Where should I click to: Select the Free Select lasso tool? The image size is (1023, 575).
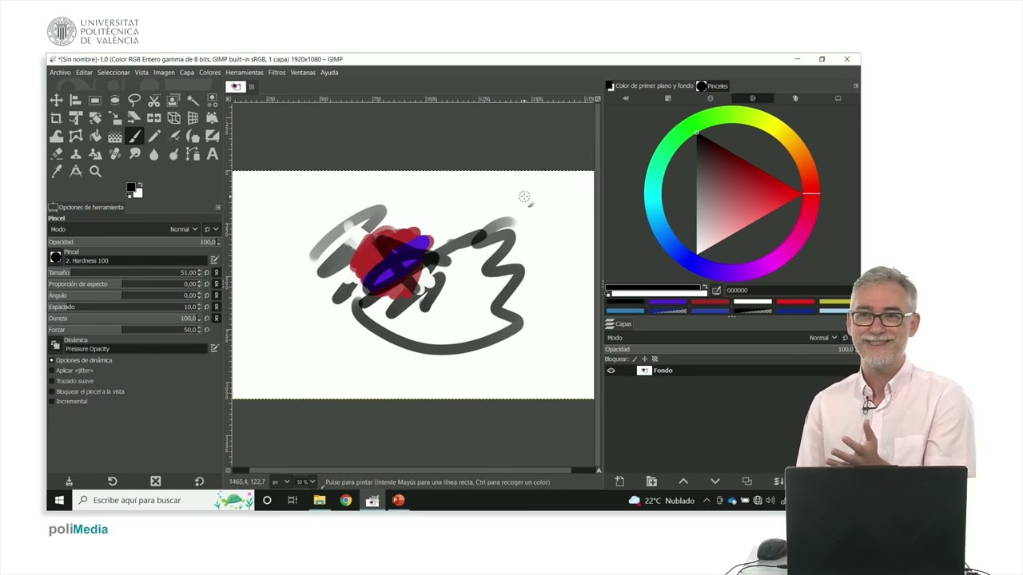click(134, 101)
